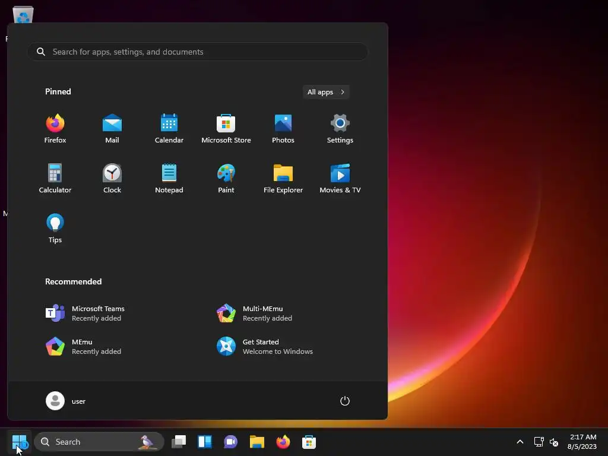This screenshot has height=456, width=608.
Task: Focus the Start menu search field
Action: (197, 52)
